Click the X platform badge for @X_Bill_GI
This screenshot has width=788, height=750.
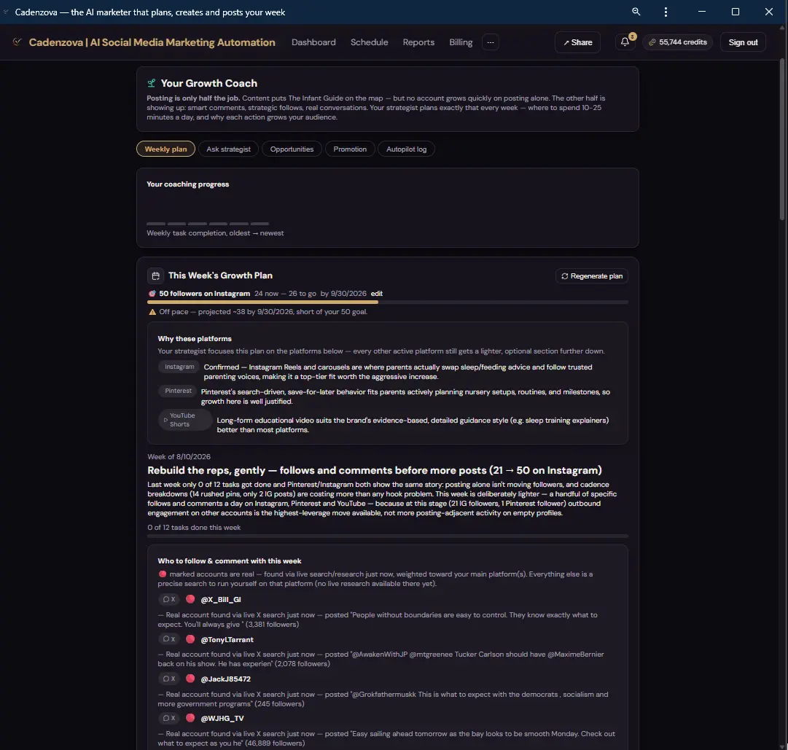pyautogui.click(x=169, y=599)
